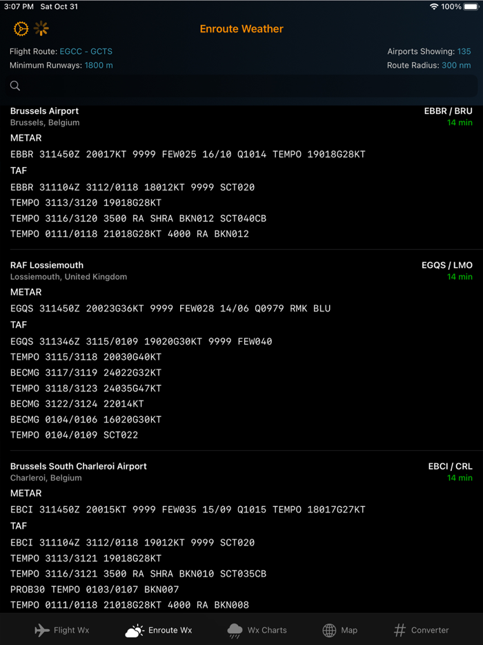Image resolution: width=483 pixels, height=645 pixels.
Task: Select the Enroute Wx tab label
Action: 170,630
